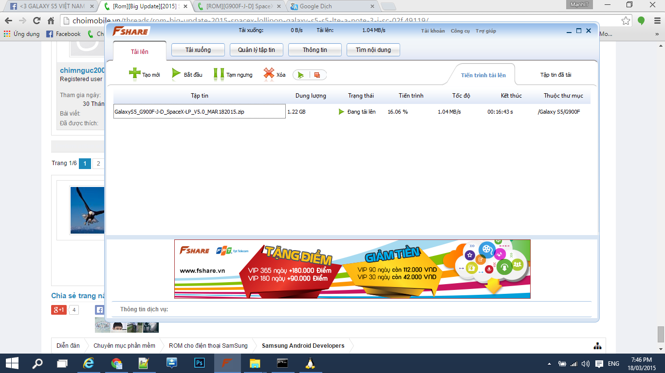Viewport: 665px width, 373px height.
Task: Select the GalaxyS5_G900F-J-D_SpaceX-LP zip file row
Action: coord(352,112)
